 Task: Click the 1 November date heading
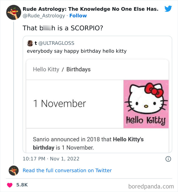(60, 104)
